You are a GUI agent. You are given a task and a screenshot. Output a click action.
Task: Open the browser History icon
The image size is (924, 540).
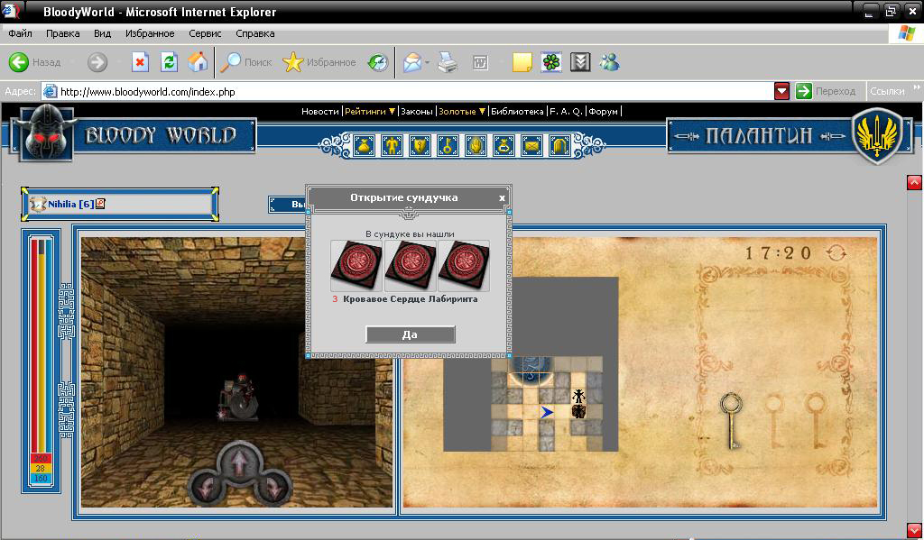378,62
